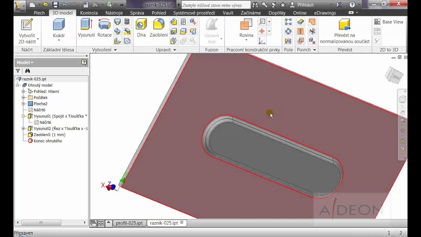Image resolution: width=421 pixels, height=237 pixels.
Task: Select the thread tool icon
Action: pos(184,22)
